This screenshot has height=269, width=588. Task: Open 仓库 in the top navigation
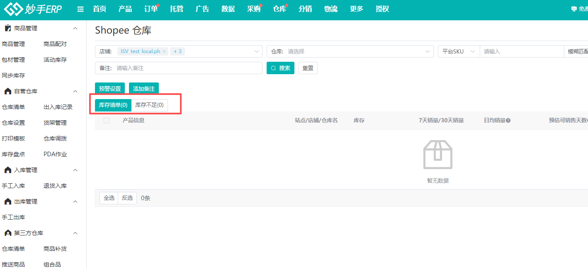point(279,9)
